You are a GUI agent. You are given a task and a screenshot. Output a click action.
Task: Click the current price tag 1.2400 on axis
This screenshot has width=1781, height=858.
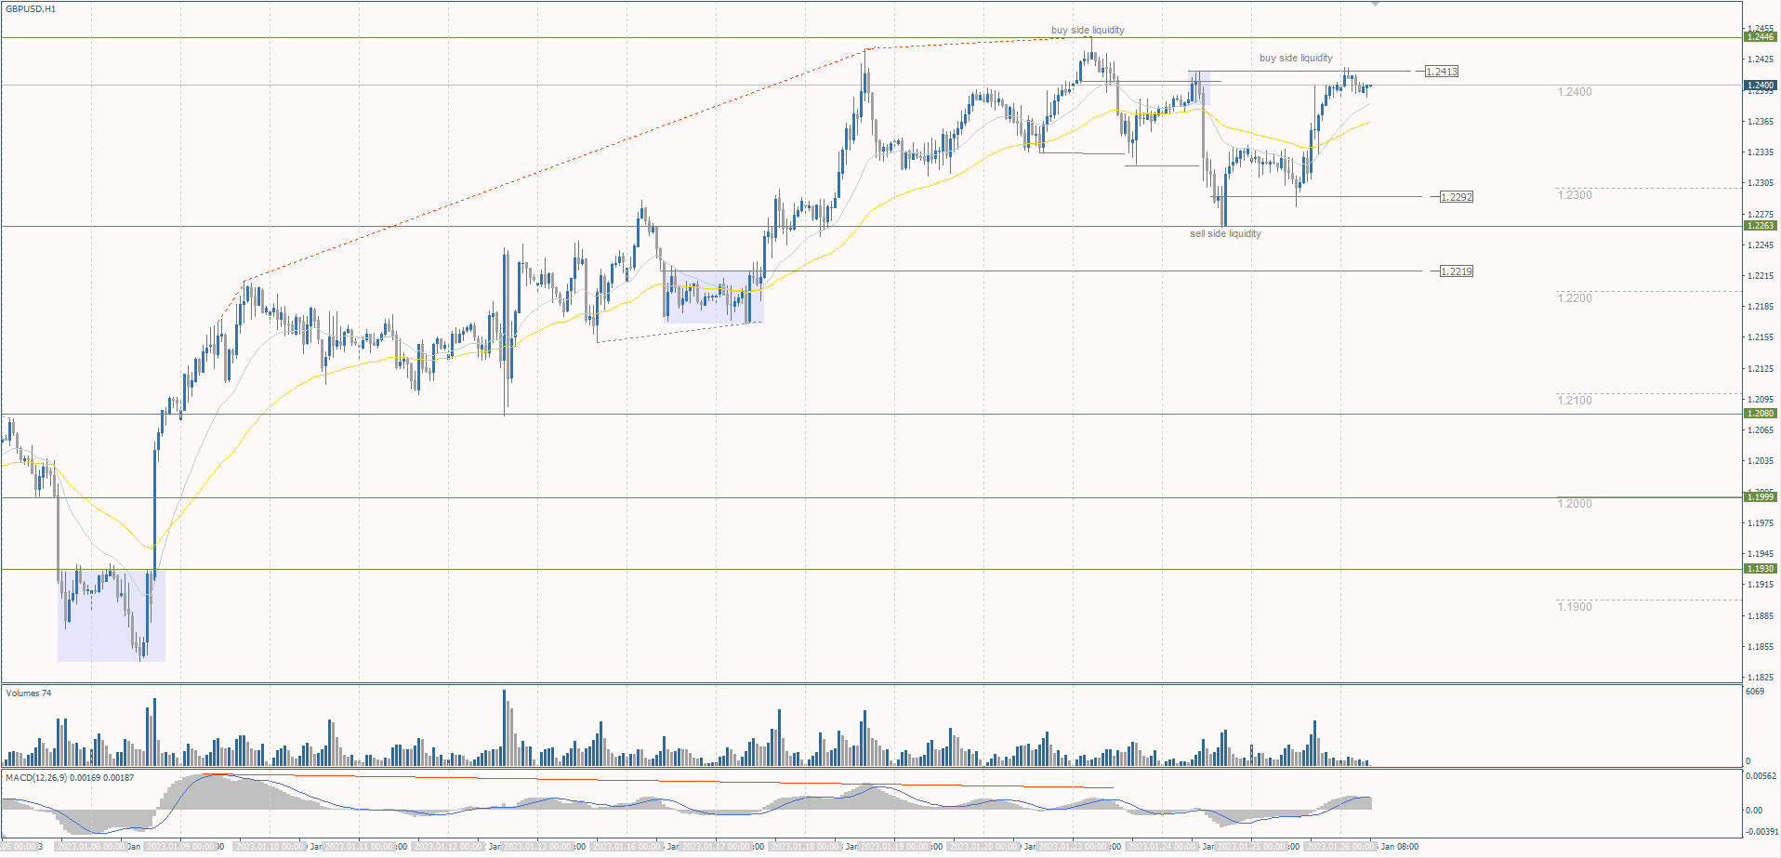1761,85
